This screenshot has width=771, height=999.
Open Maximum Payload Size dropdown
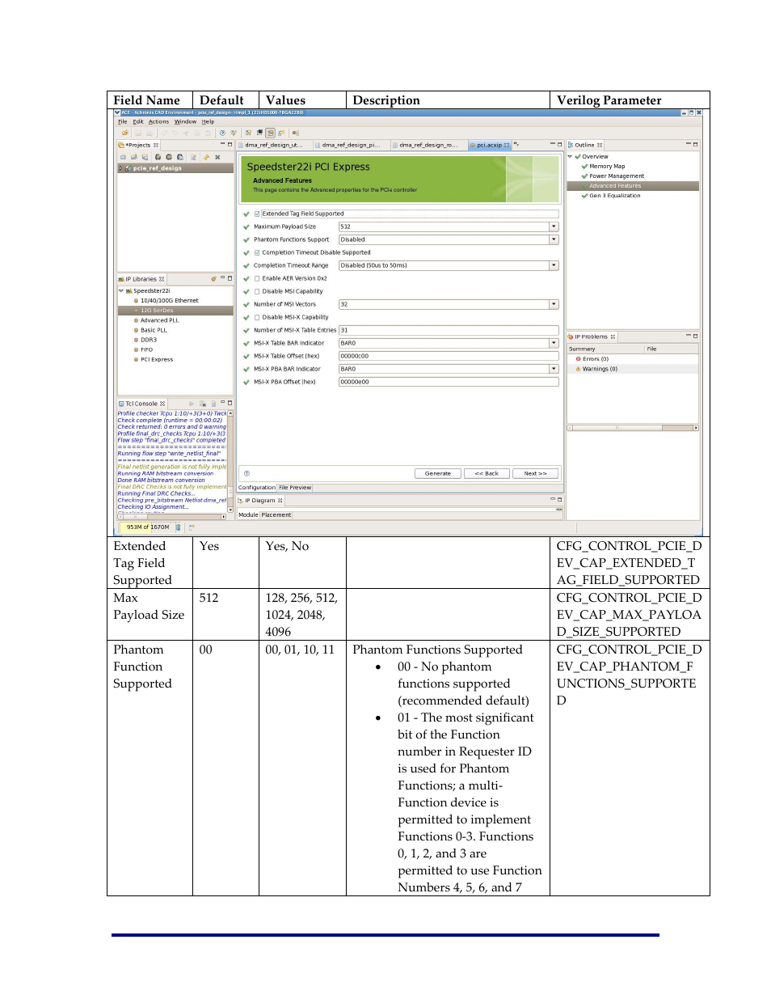(554, 227)
